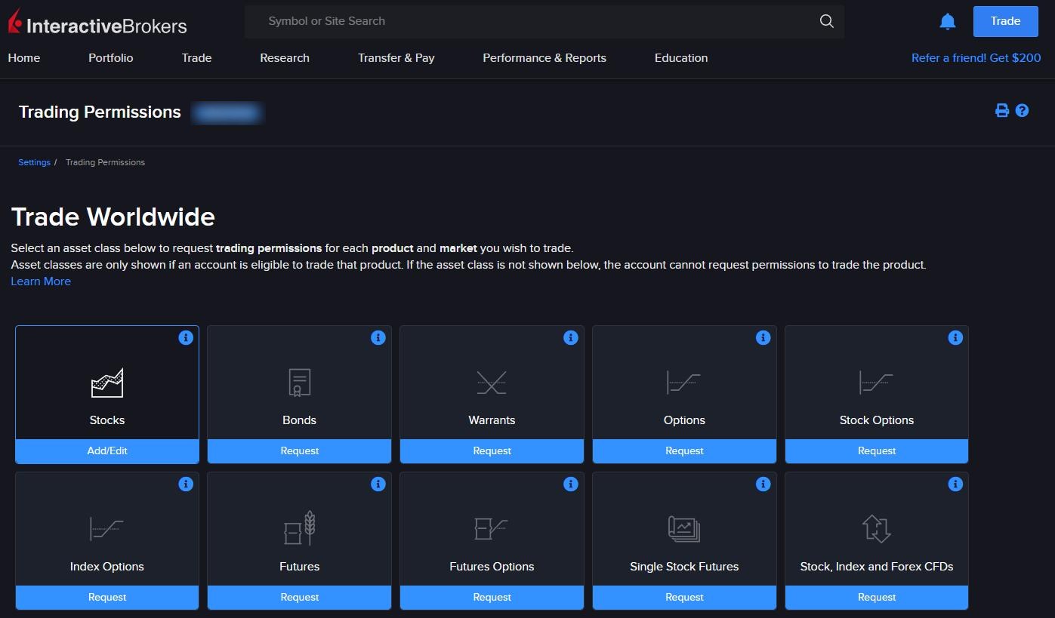Screen dimensions: 1055x618
Task: Request Index Options permission
Action: [x=107, y=598]
